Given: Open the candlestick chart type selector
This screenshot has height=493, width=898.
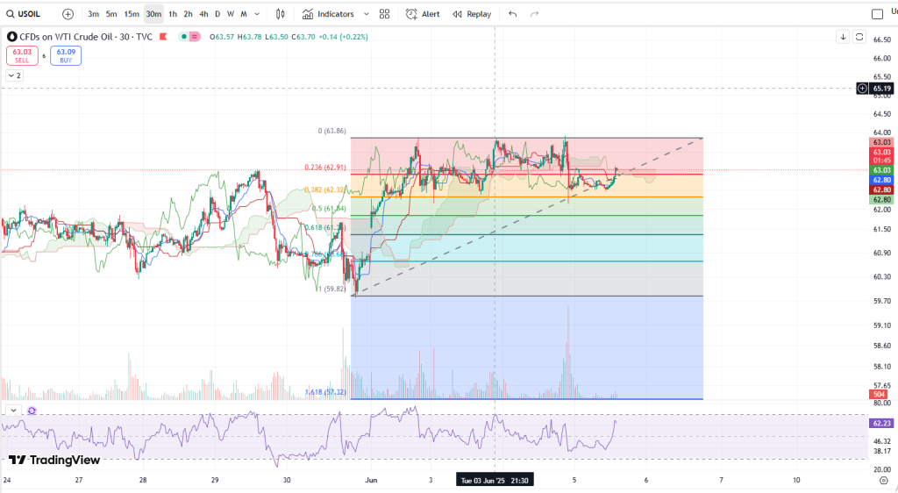Looking at the screenshot, I should click(281, 14).
